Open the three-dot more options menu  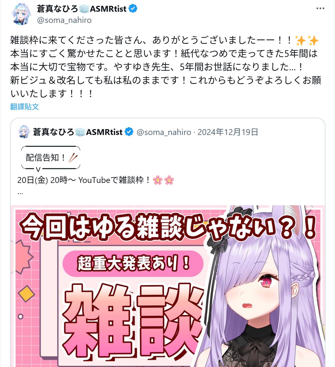(x=320, y=9)
